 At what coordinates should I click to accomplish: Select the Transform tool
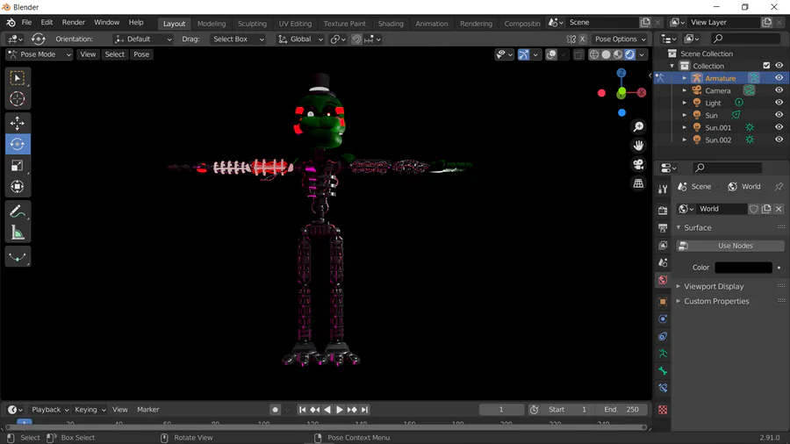click(x=18, y=187)
